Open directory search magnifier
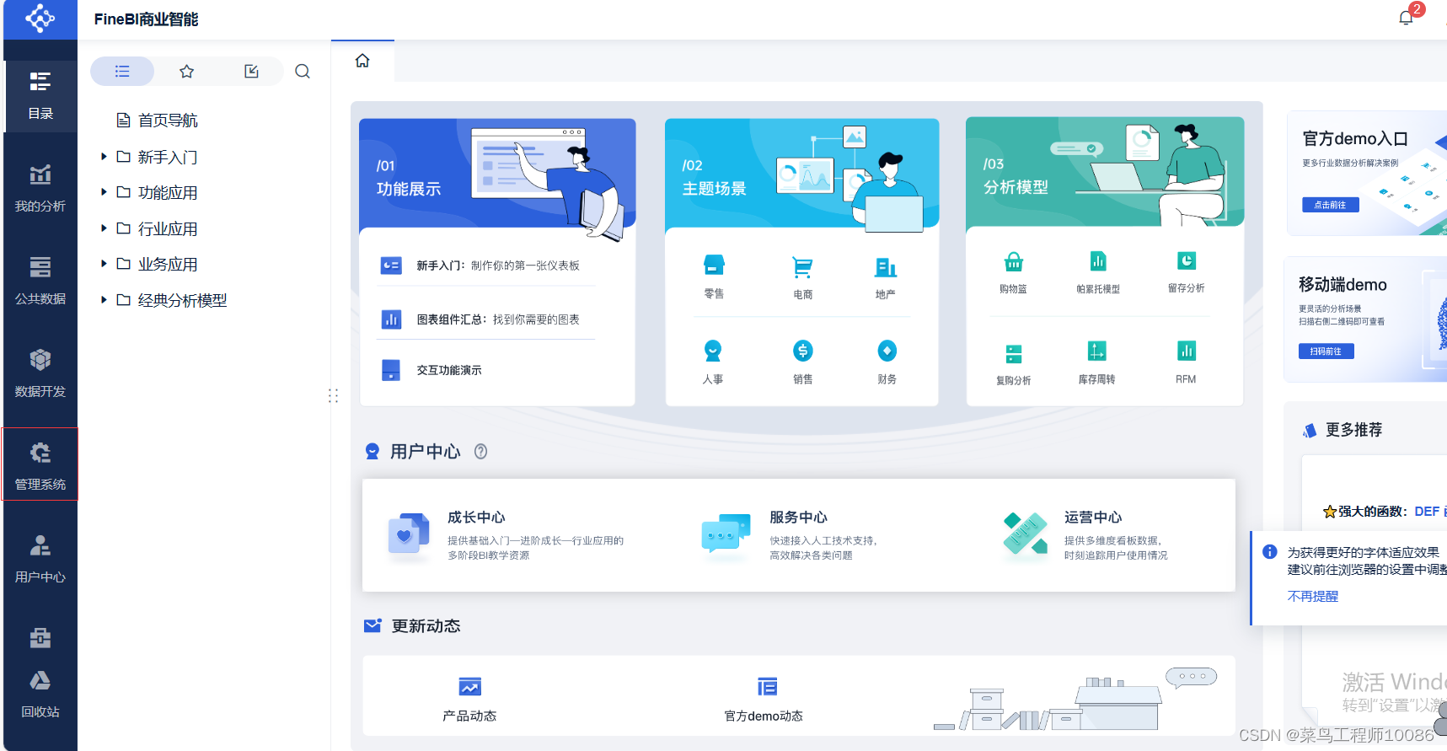This screenshot has width=1447, height=751. pyautogui.click(x=303, y=72)
